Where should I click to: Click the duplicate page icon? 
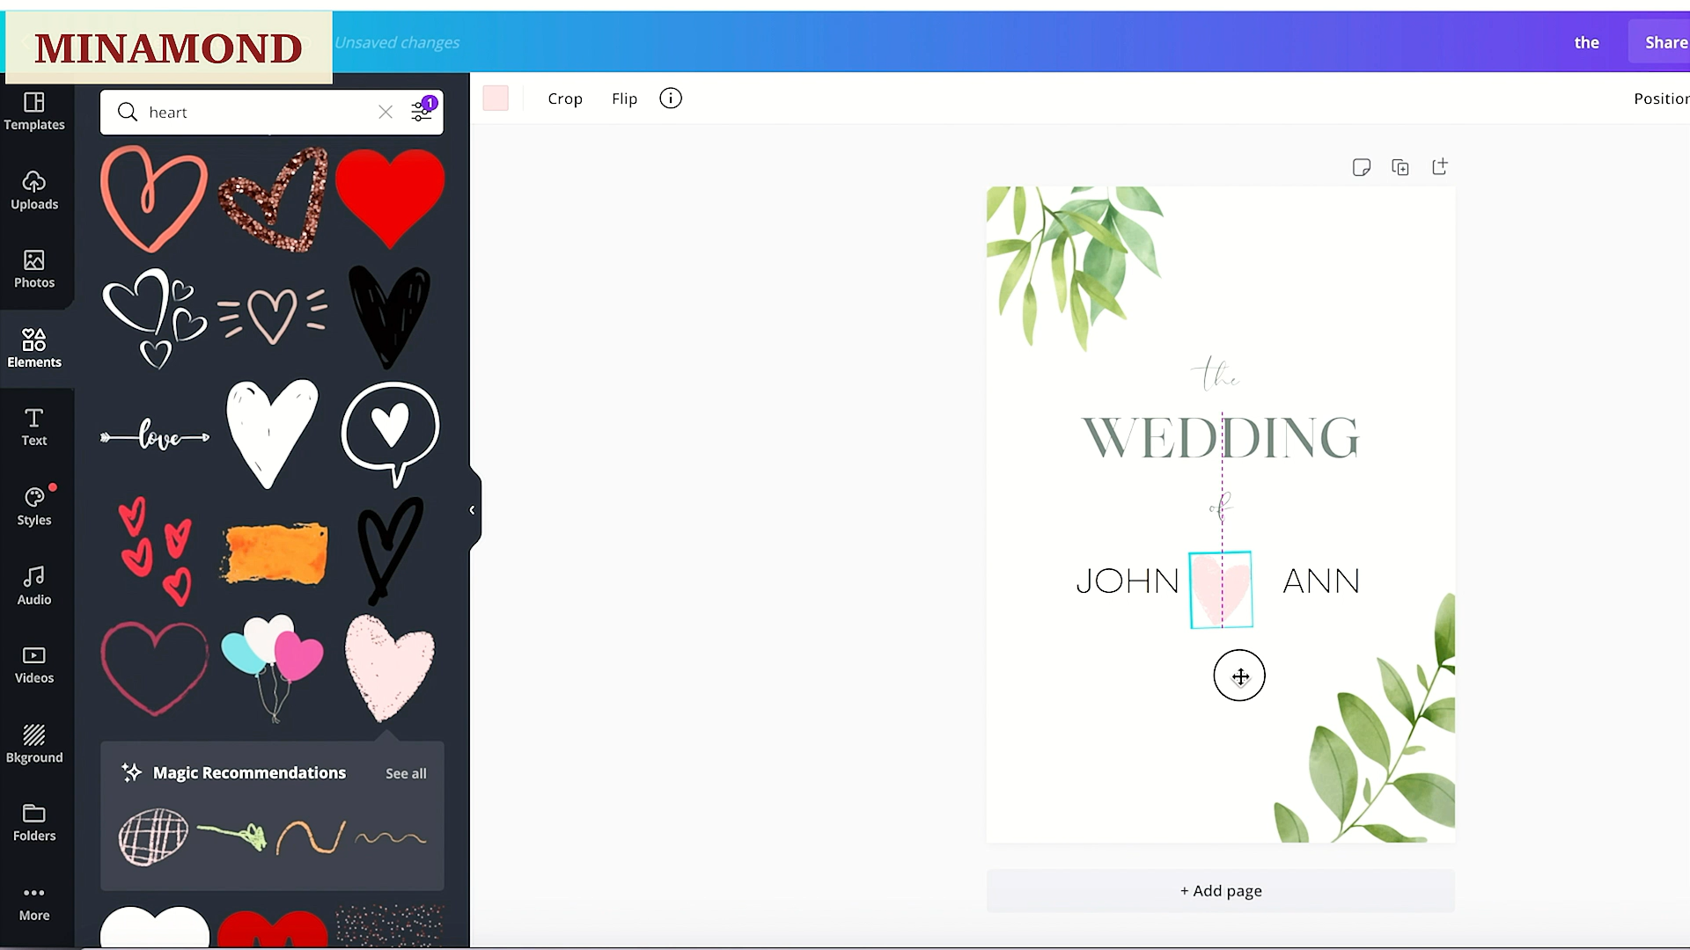click(1400, 167)
